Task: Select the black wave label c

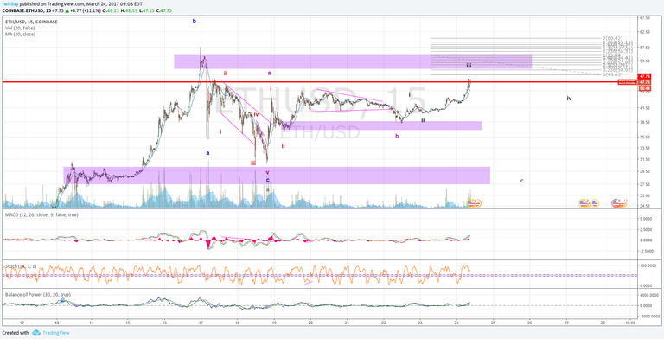Action: tap(521, 181)
